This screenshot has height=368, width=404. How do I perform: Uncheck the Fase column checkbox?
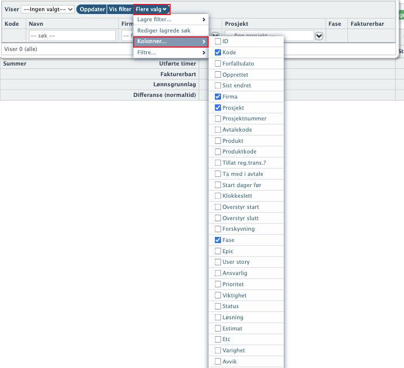pyautogui.click(x=218, y=240)
